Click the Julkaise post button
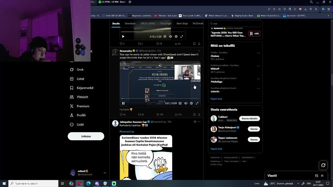The image size is (333, 187). 86,136
